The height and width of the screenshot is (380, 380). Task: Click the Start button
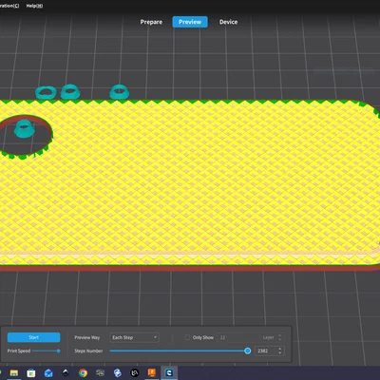tap(33, 337)
